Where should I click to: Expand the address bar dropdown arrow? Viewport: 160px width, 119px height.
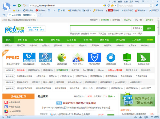(115, 6)
